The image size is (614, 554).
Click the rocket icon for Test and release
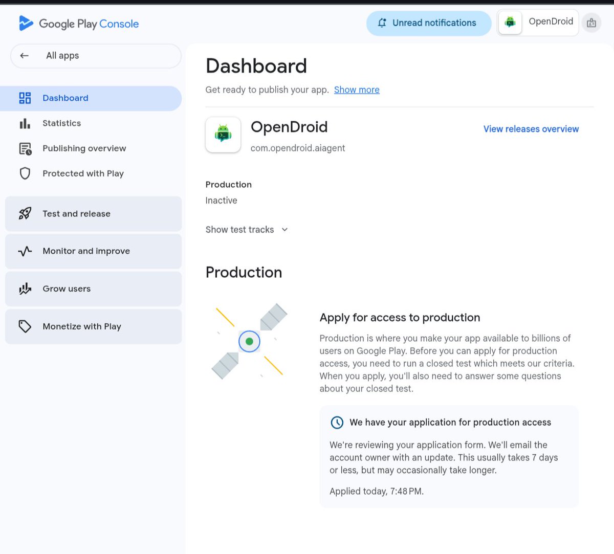click(x=25, y=213)
